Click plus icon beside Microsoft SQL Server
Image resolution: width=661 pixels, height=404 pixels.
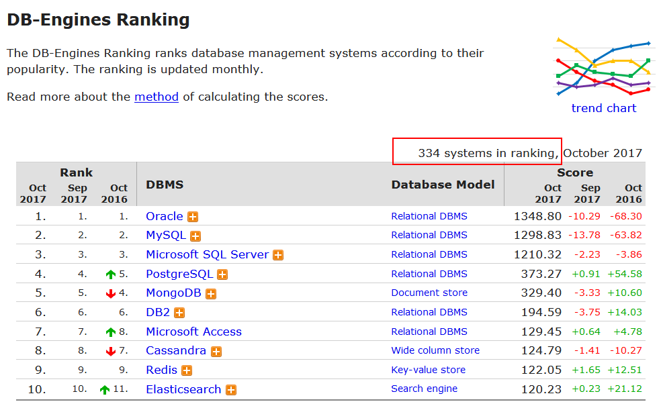point(278,255)
